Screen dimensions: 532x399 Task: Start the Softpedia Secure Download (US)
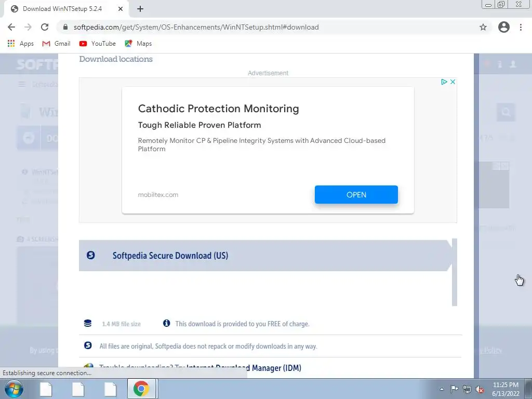pyautogui.click(x=265, y=256)
